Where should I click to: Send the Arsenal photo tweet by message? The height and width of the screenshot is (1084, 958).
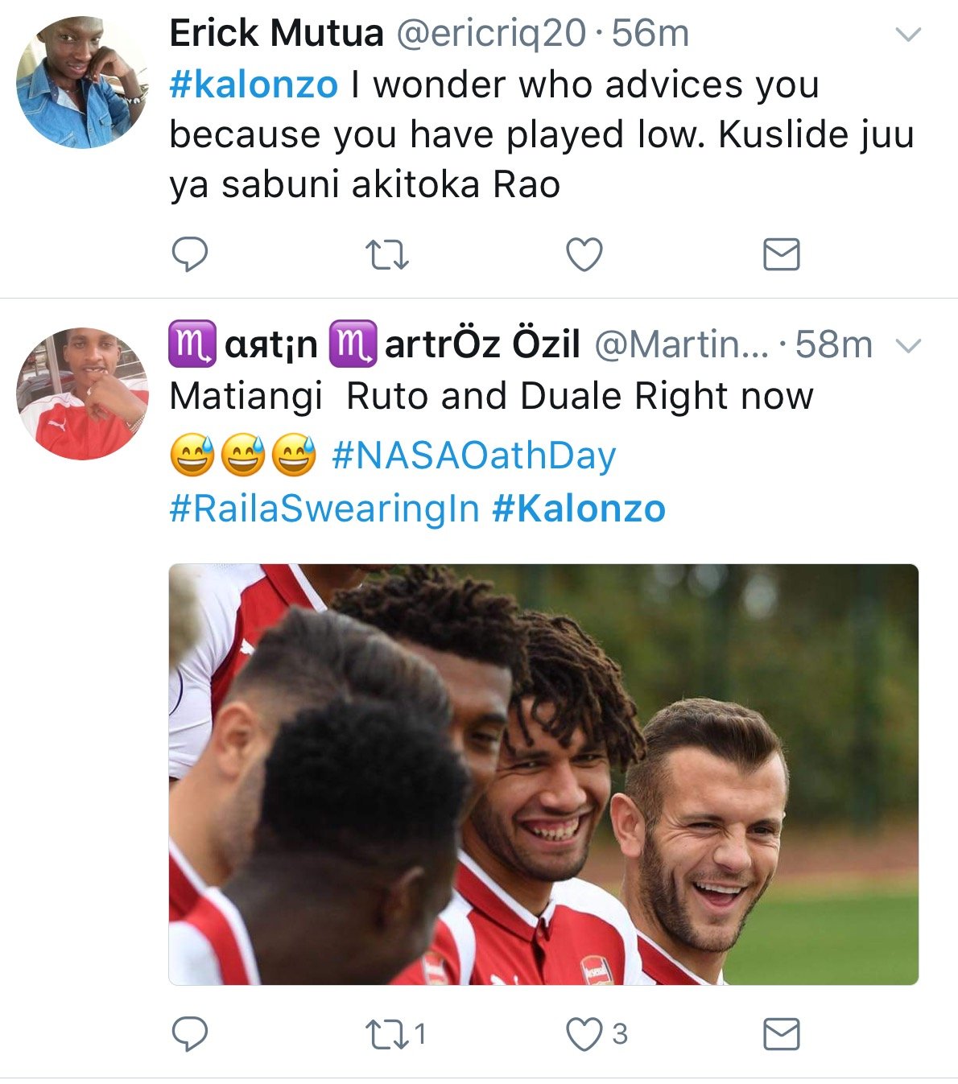[781, 1034]
